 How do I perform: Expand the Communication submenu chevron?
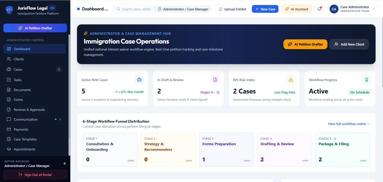click(x=60, y=119)
